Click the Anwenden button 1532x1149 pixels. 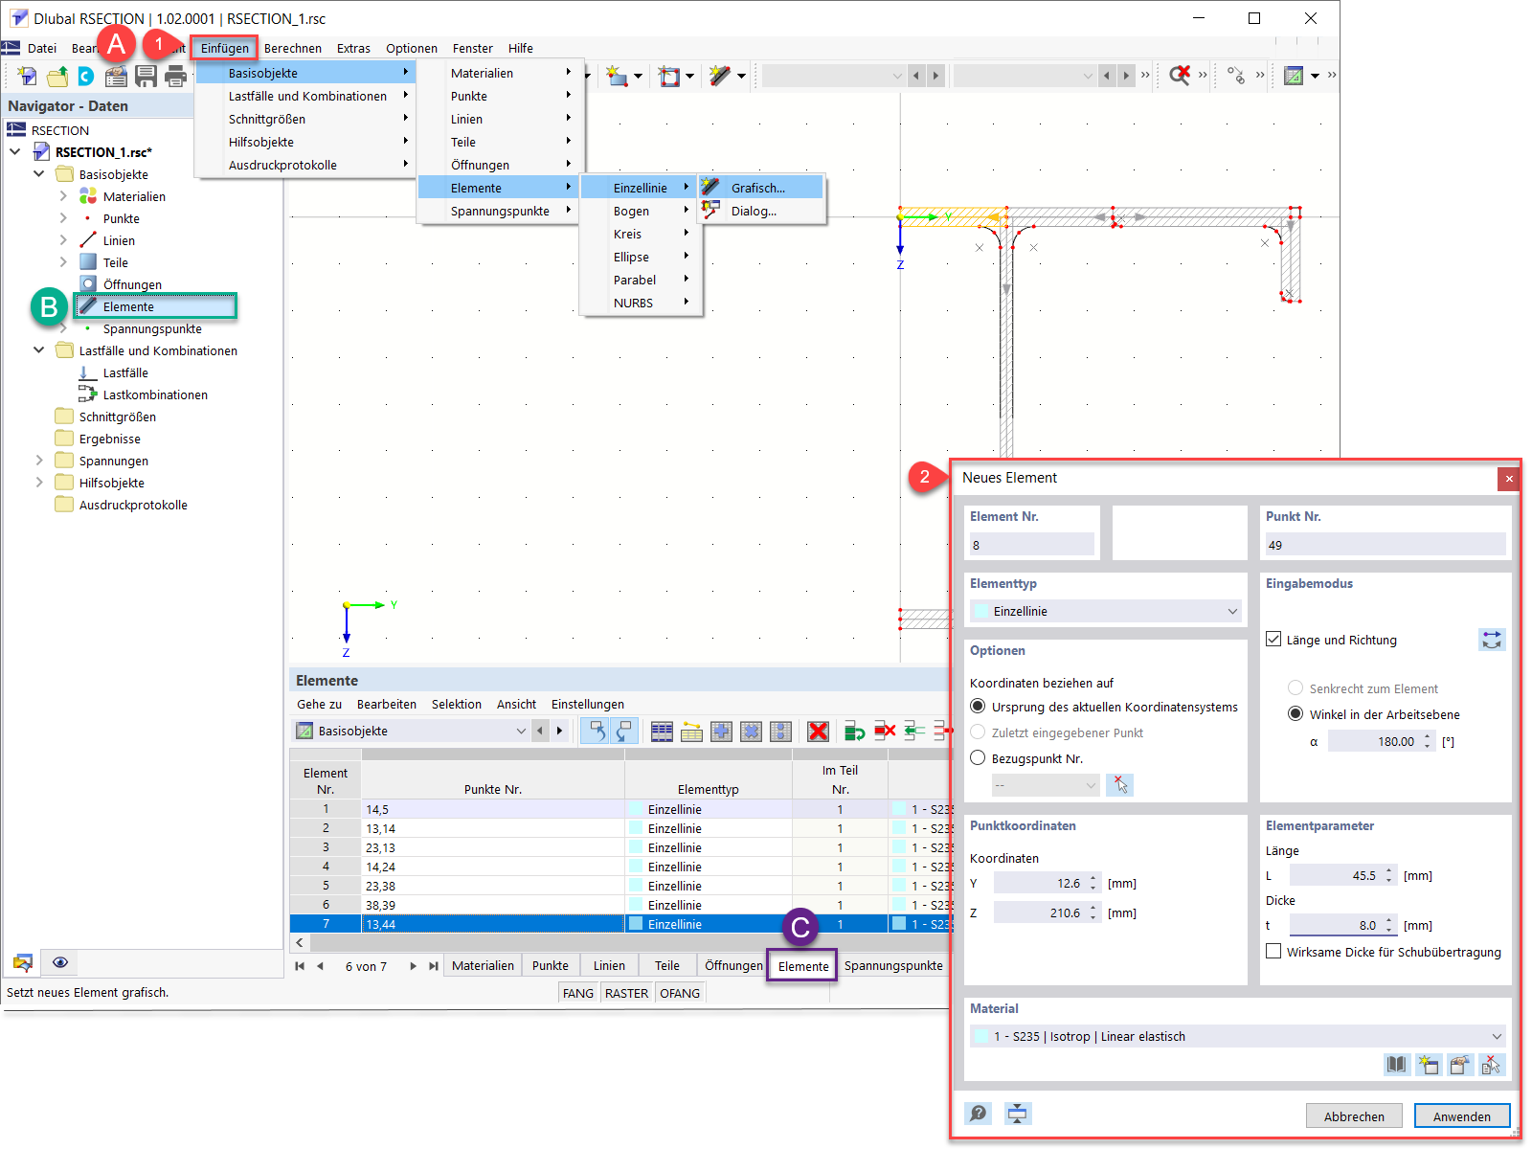pyautogui.click(x=1461, y=1115)
